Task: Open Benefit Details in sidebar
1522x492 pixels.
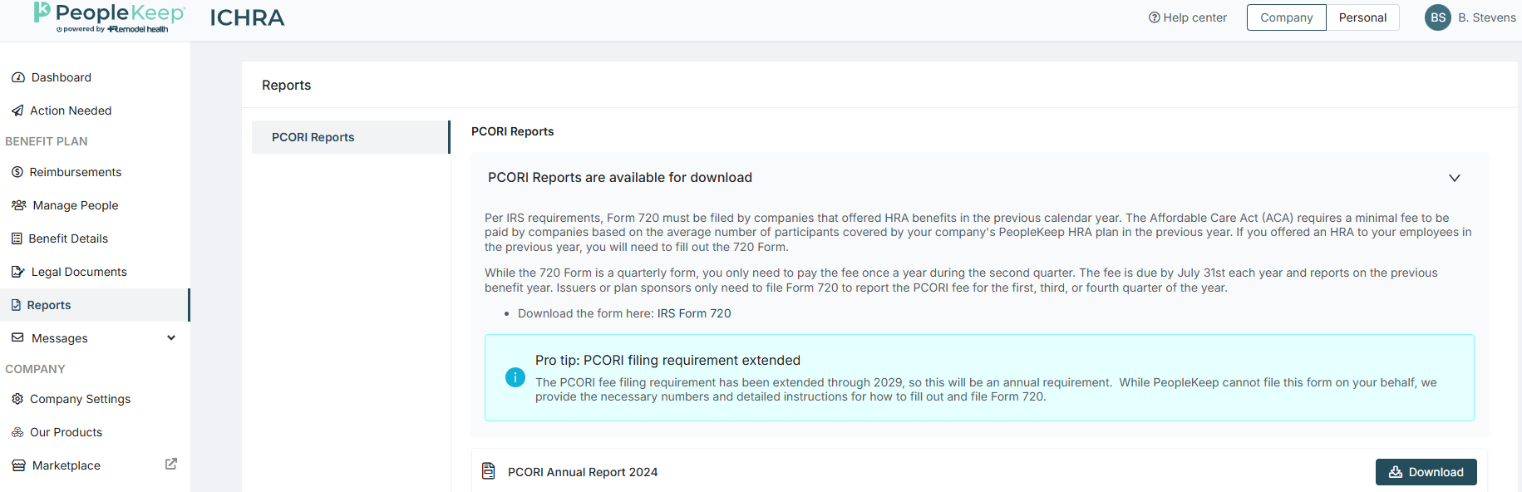Action: coord(68,239)
